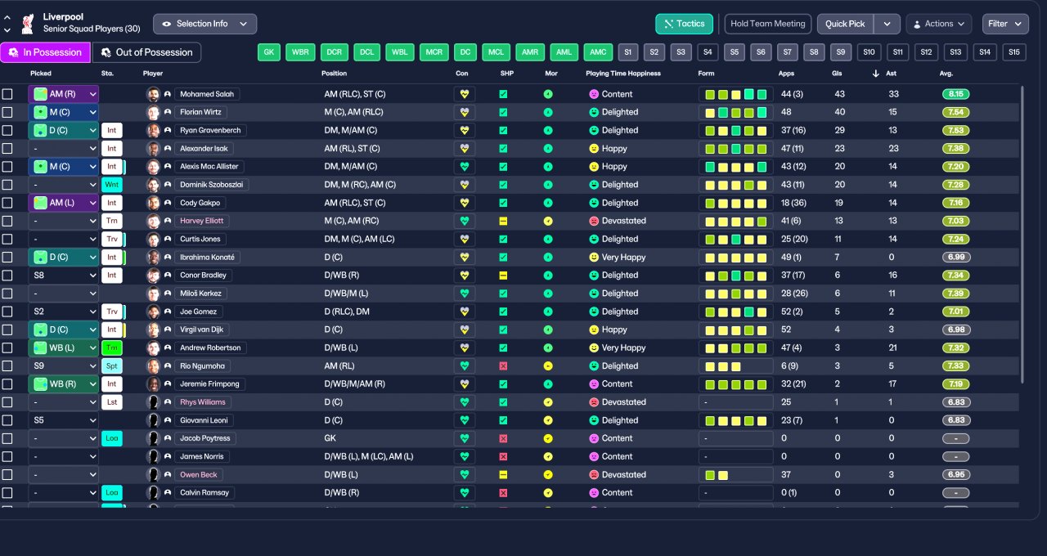1047x556 pixels.
Task: Sort by the Avg. column header
Action: point(946,74)
